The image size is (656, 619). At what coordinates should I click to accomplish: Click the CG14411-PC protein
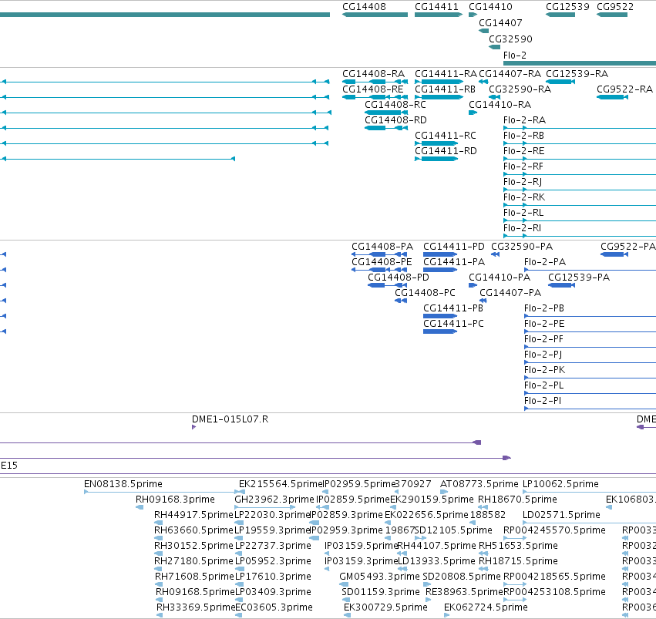[453, 324]
